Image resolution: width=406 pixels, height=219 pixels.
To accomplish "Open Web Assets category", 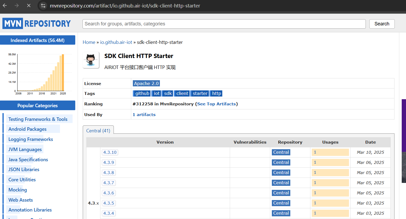I will click(20, 200).
